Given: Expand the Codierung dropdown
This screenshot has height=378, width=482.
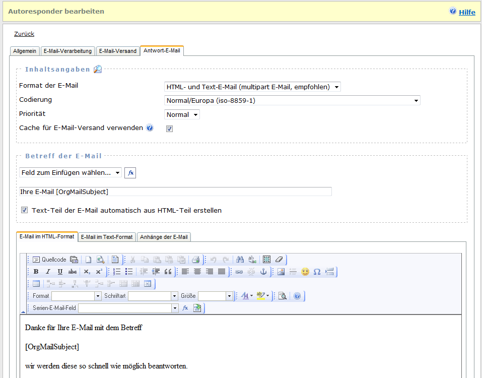Looking at the screenshot, I should click(x=292, y=101).
